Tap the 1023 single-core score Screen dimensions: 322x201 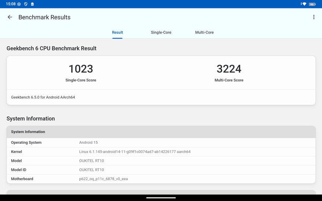pyautogui.click(x=81, y=69)
